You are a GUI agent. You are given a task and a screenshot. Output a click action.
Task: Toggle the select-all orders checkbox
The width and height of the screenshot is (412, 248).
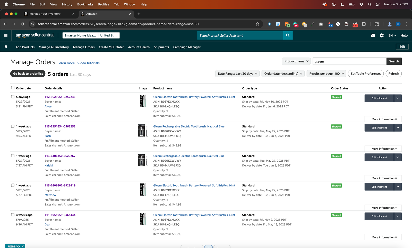pyautogui.click(x=13, y=88)
